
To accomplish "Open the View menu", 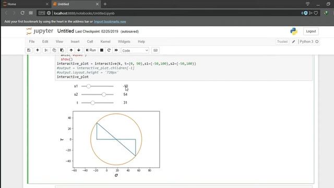I will click(59, 42).
